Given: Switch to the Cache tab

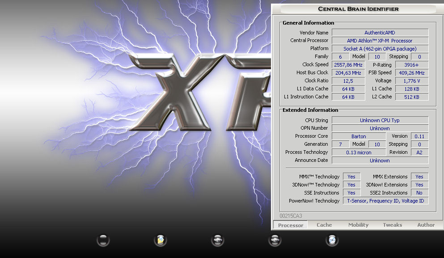Looking at the screenshot, I should [324, 225].
